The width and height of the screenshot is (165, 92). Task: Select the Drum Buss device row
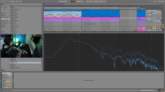[x=26, y=26]
